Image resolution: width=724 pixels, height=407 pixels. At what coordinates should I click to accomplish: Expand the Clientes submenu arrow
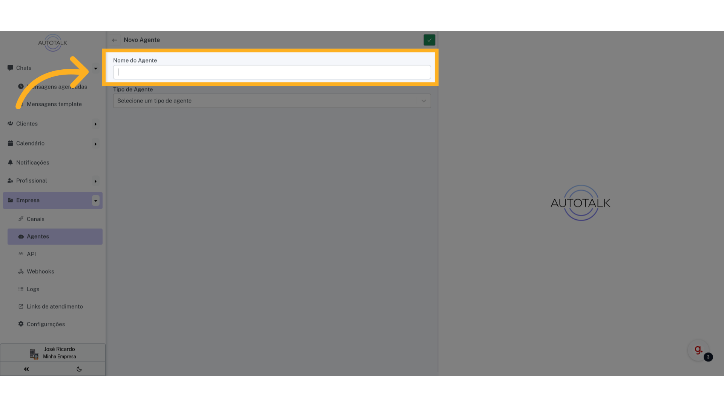coord(95,124)
